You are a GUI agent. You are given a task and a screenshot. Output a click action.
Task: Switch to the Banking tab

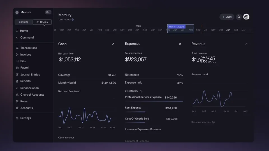pyautogui.click(x=24, y=22)
